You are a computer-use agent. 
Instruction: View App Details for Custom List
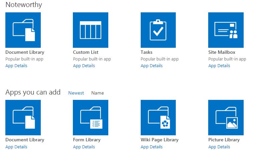tap(84, 66)
